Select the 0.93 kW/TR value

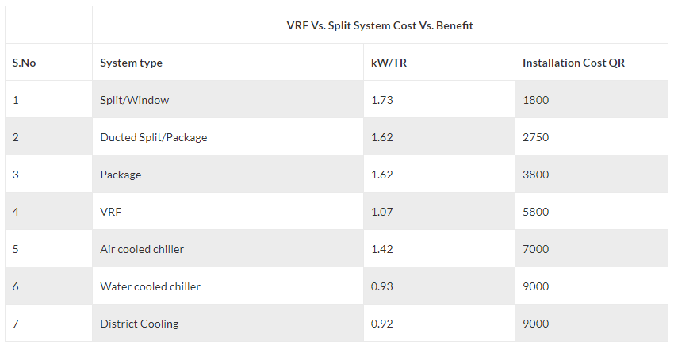pyautogui.click(x=382, y=286)
